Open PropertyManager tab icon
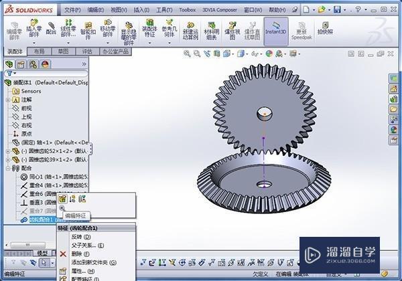This screenshot has width=402, height=281. 21,64
